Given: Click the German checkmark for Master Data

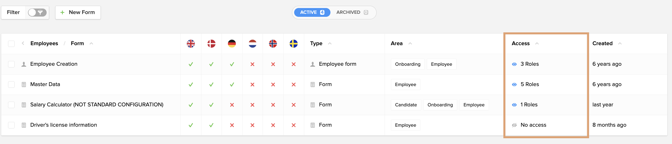Looking at the screenshot, I should tap(232, 84).
